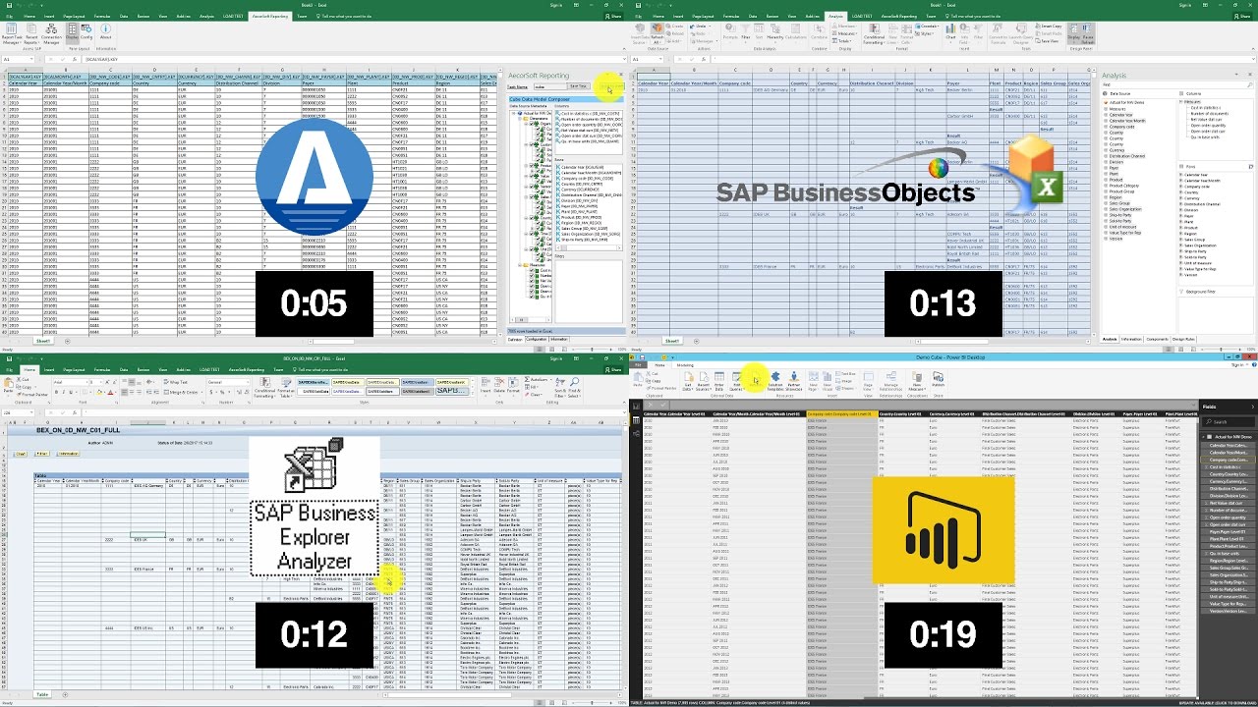Click Enter Data in Power BI ribbon

point(719,380)
